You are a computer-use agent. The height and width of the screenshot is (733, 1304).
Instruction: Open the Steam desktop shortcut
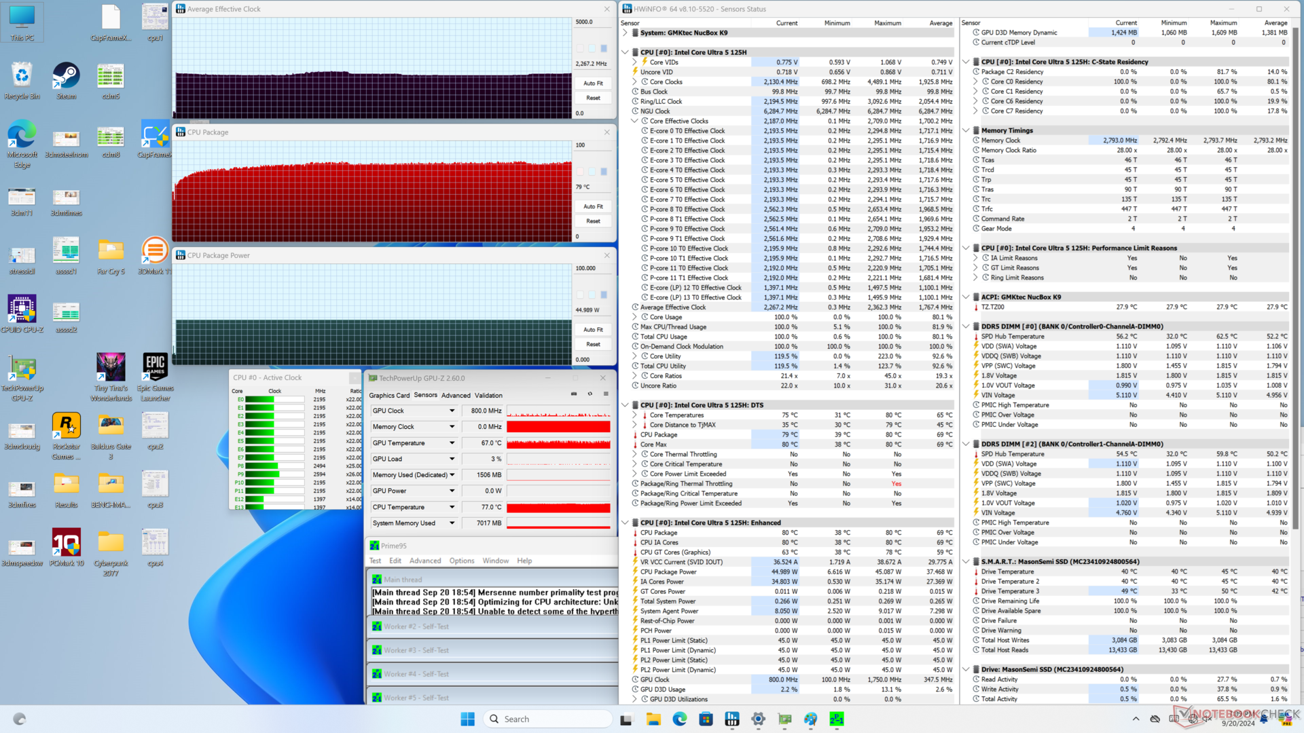[x=66, y=81]
